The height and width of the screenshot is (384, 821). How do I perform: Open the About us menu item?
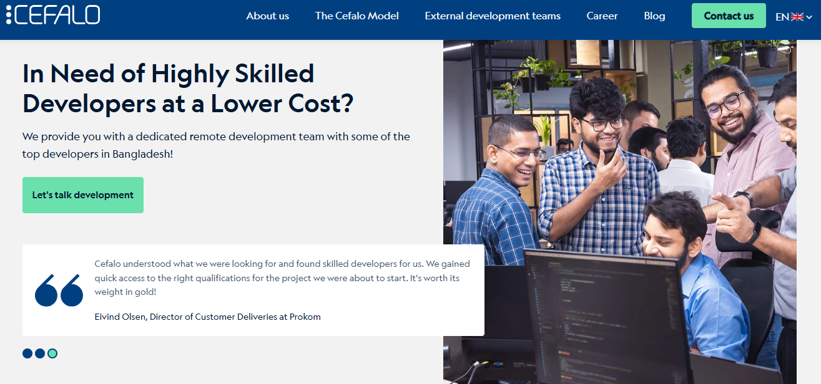[268, 16]
